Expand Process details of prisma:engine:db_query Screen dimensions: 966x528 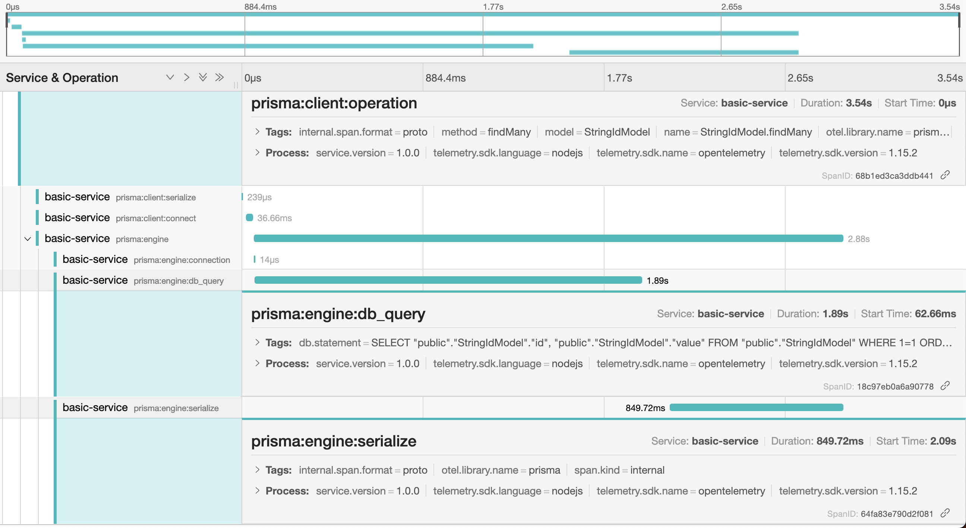(x=257, y=363)
